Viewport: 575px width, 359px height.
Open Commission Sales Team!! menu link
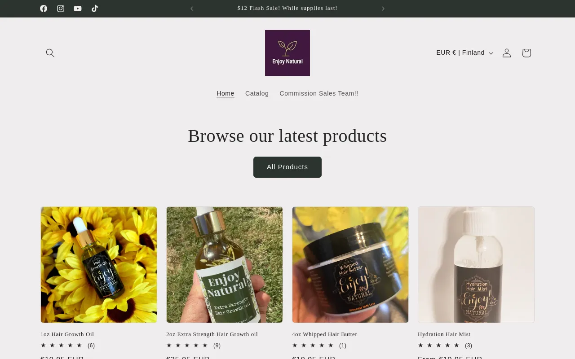click(319, 93)
